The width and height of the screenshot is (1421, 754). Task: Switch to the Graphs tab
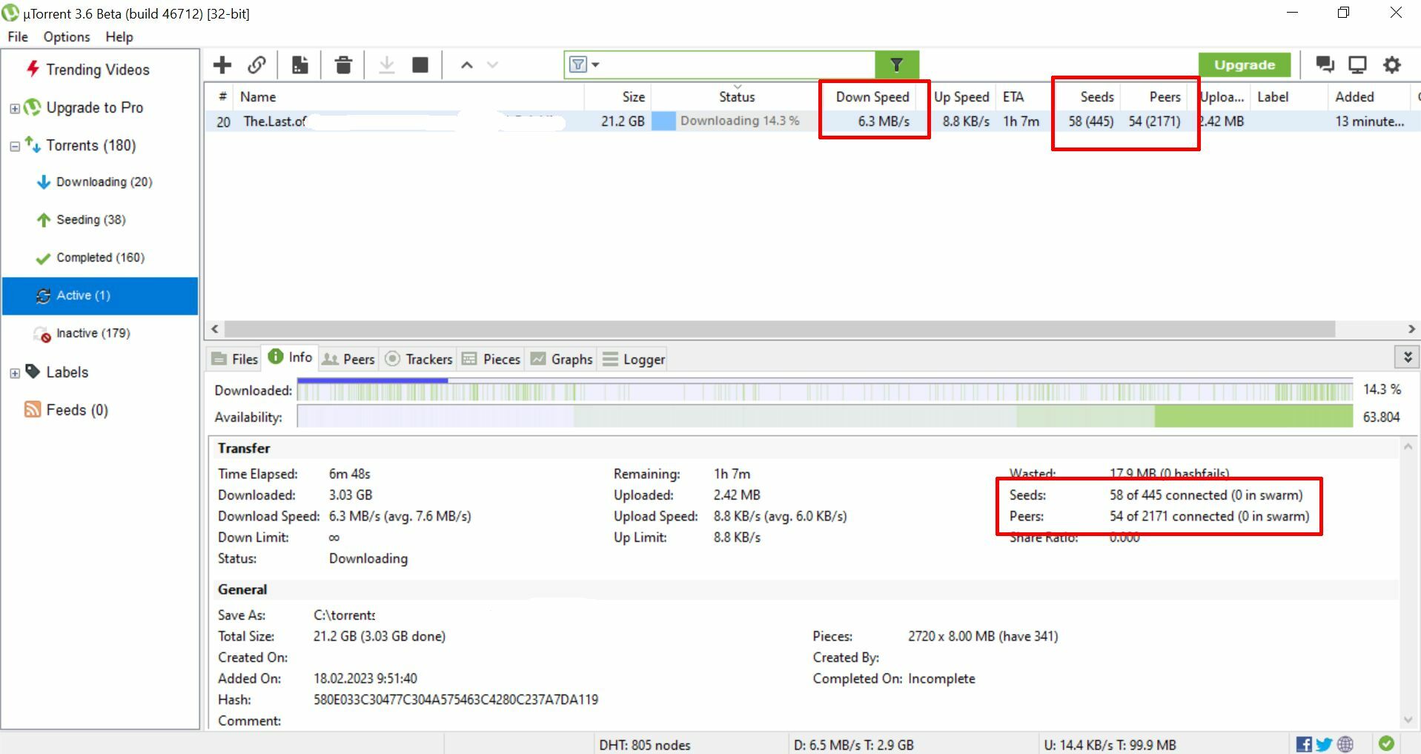point(562,360)
